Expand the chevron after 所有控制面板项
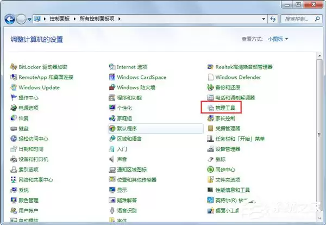 click(120, 19)
